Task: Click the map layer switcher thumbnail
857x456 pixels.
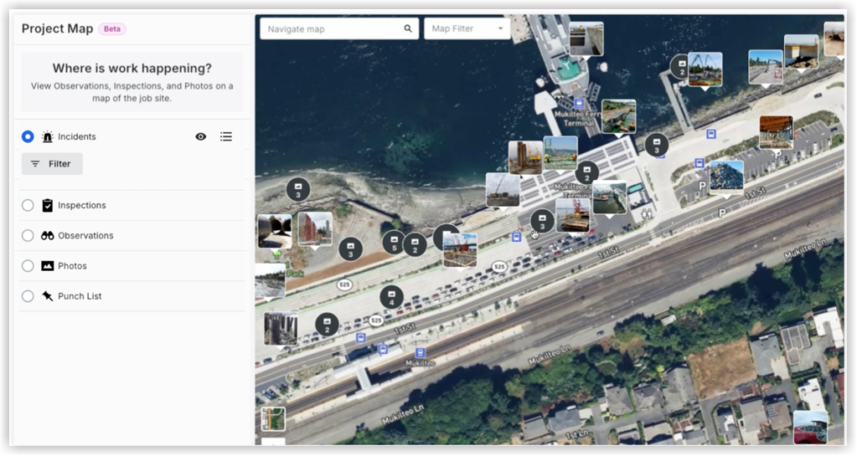Action: [x=273, y=419]
